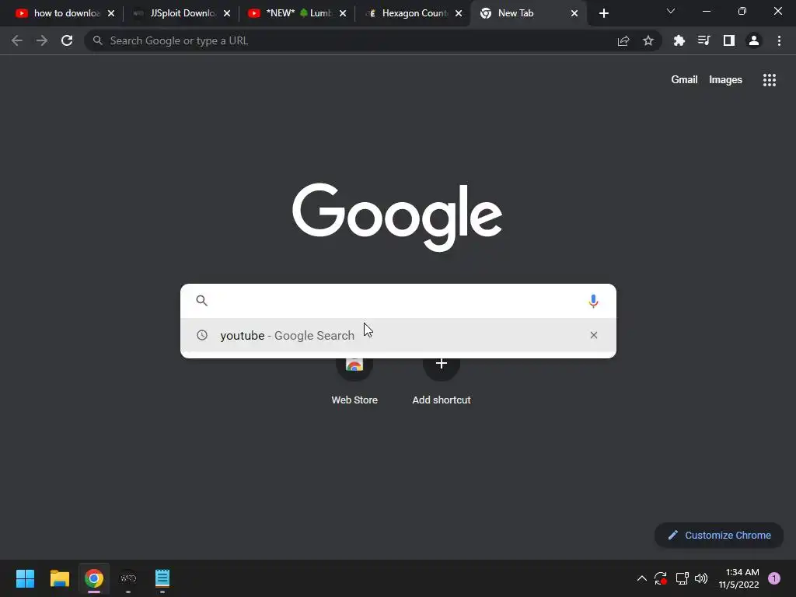
Task: Open the profile avatar icon
Action: coord(754,40)
